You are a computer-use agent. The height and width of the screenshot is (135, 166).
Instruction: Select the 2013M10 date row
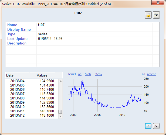coord(17,107)
